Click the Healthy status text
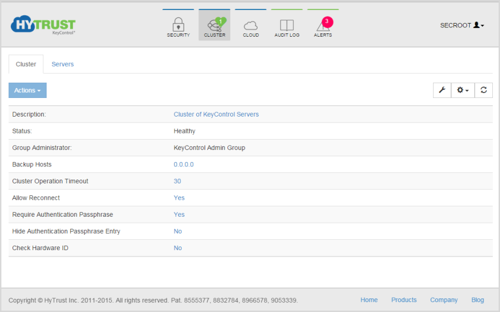The width and height of the screenshot is (500, 312). 185,131
